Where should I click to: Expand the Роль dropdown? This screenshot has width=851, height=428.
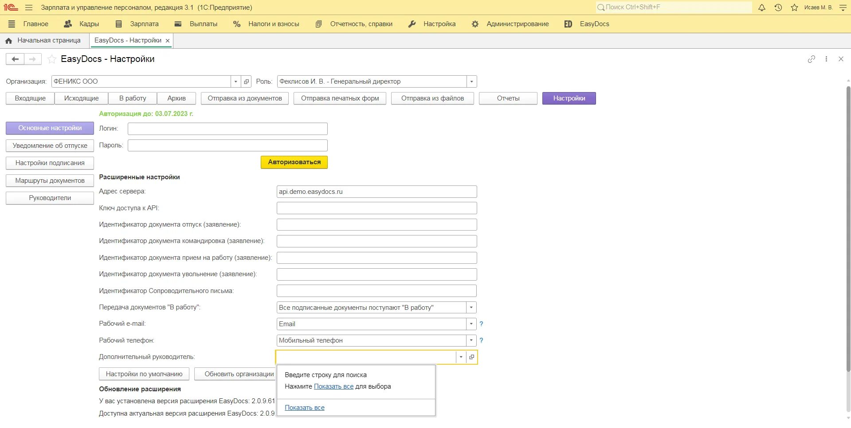pyautogui.click(x=471, y=81)
